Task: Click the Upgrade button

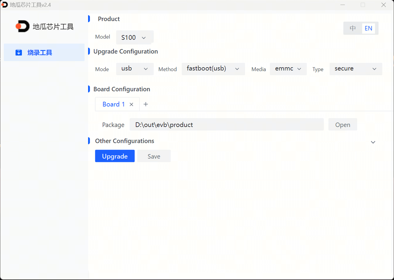Action: click(x=115, y=156)
